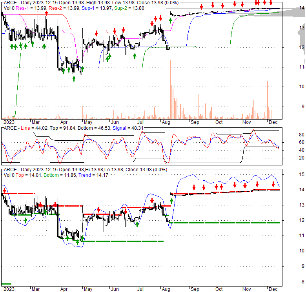
Task: Select the Res-1 = 13.99 legend label
Action: coord(31,8)
